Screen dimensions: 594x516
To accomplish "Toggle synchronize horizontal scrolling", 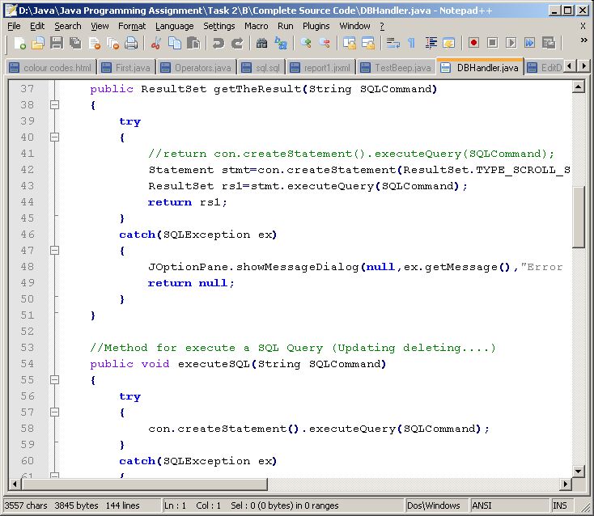I will 368,43.
